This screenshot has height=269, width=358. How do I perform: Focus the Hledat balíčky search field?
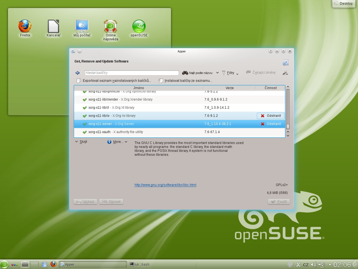pyautogui.click(x=131, y=73)
